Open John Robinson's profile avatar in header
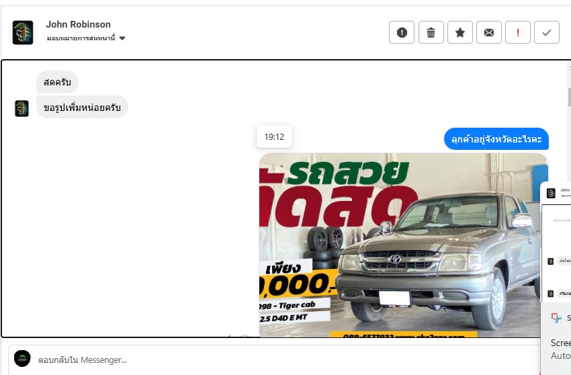This screenshot has height=375, width=571. click(23, 32)
